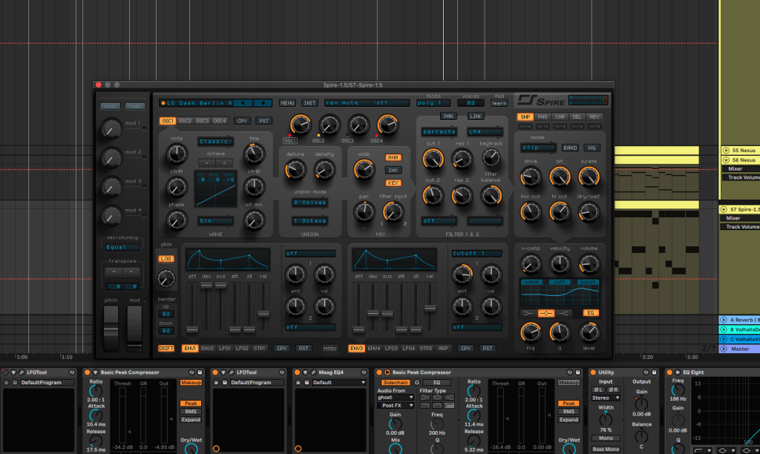Click the octave down arrow in oscillator
Image resolution: width=760 pixels, height=454 pixels.
click(x=206, y=162)
